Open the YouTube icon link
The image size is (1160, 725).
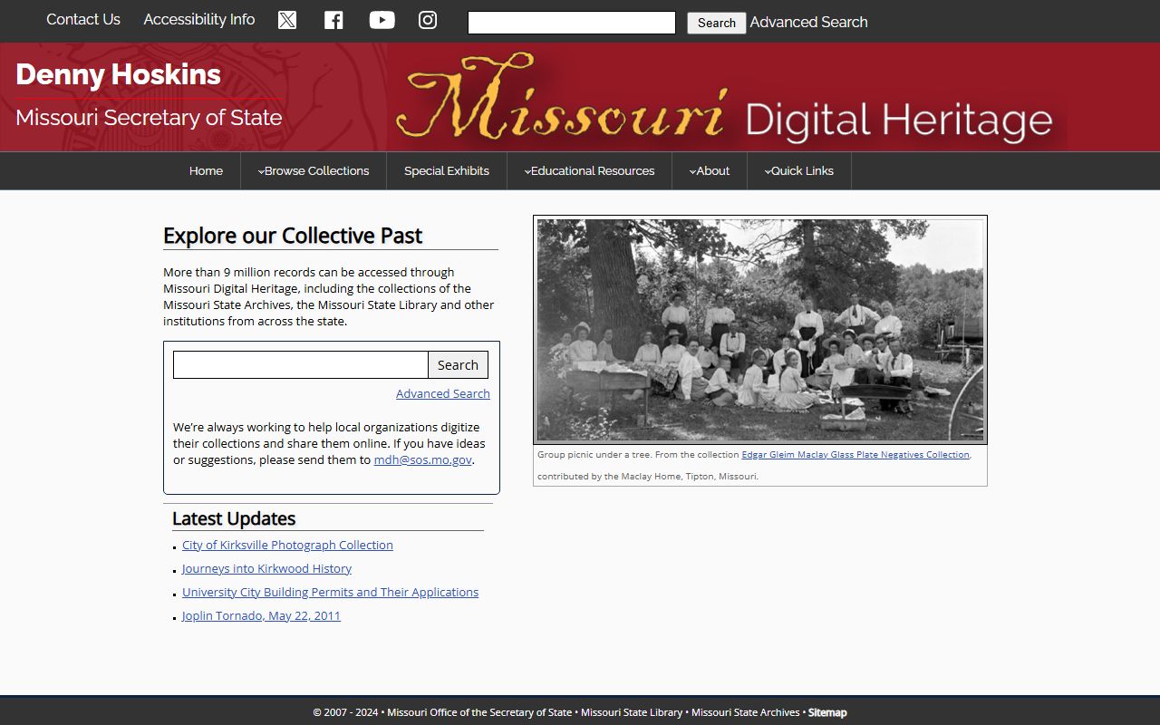[382, 20]
